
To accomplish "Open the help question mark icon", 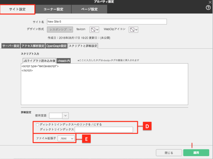I will tap(208, 8).
